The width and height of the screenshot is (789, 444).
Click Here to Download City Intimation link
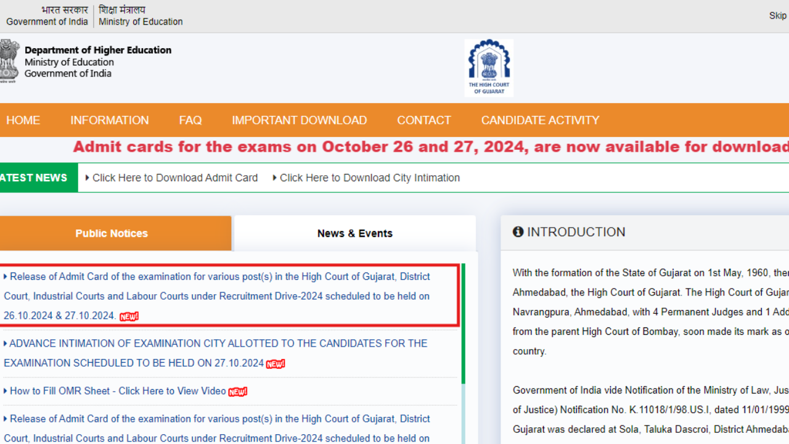click(370, 178)
